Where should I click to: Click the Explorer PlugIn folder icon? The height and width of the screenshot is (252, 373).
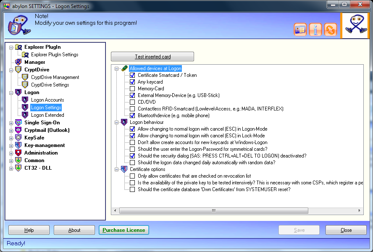pos(18,47)
